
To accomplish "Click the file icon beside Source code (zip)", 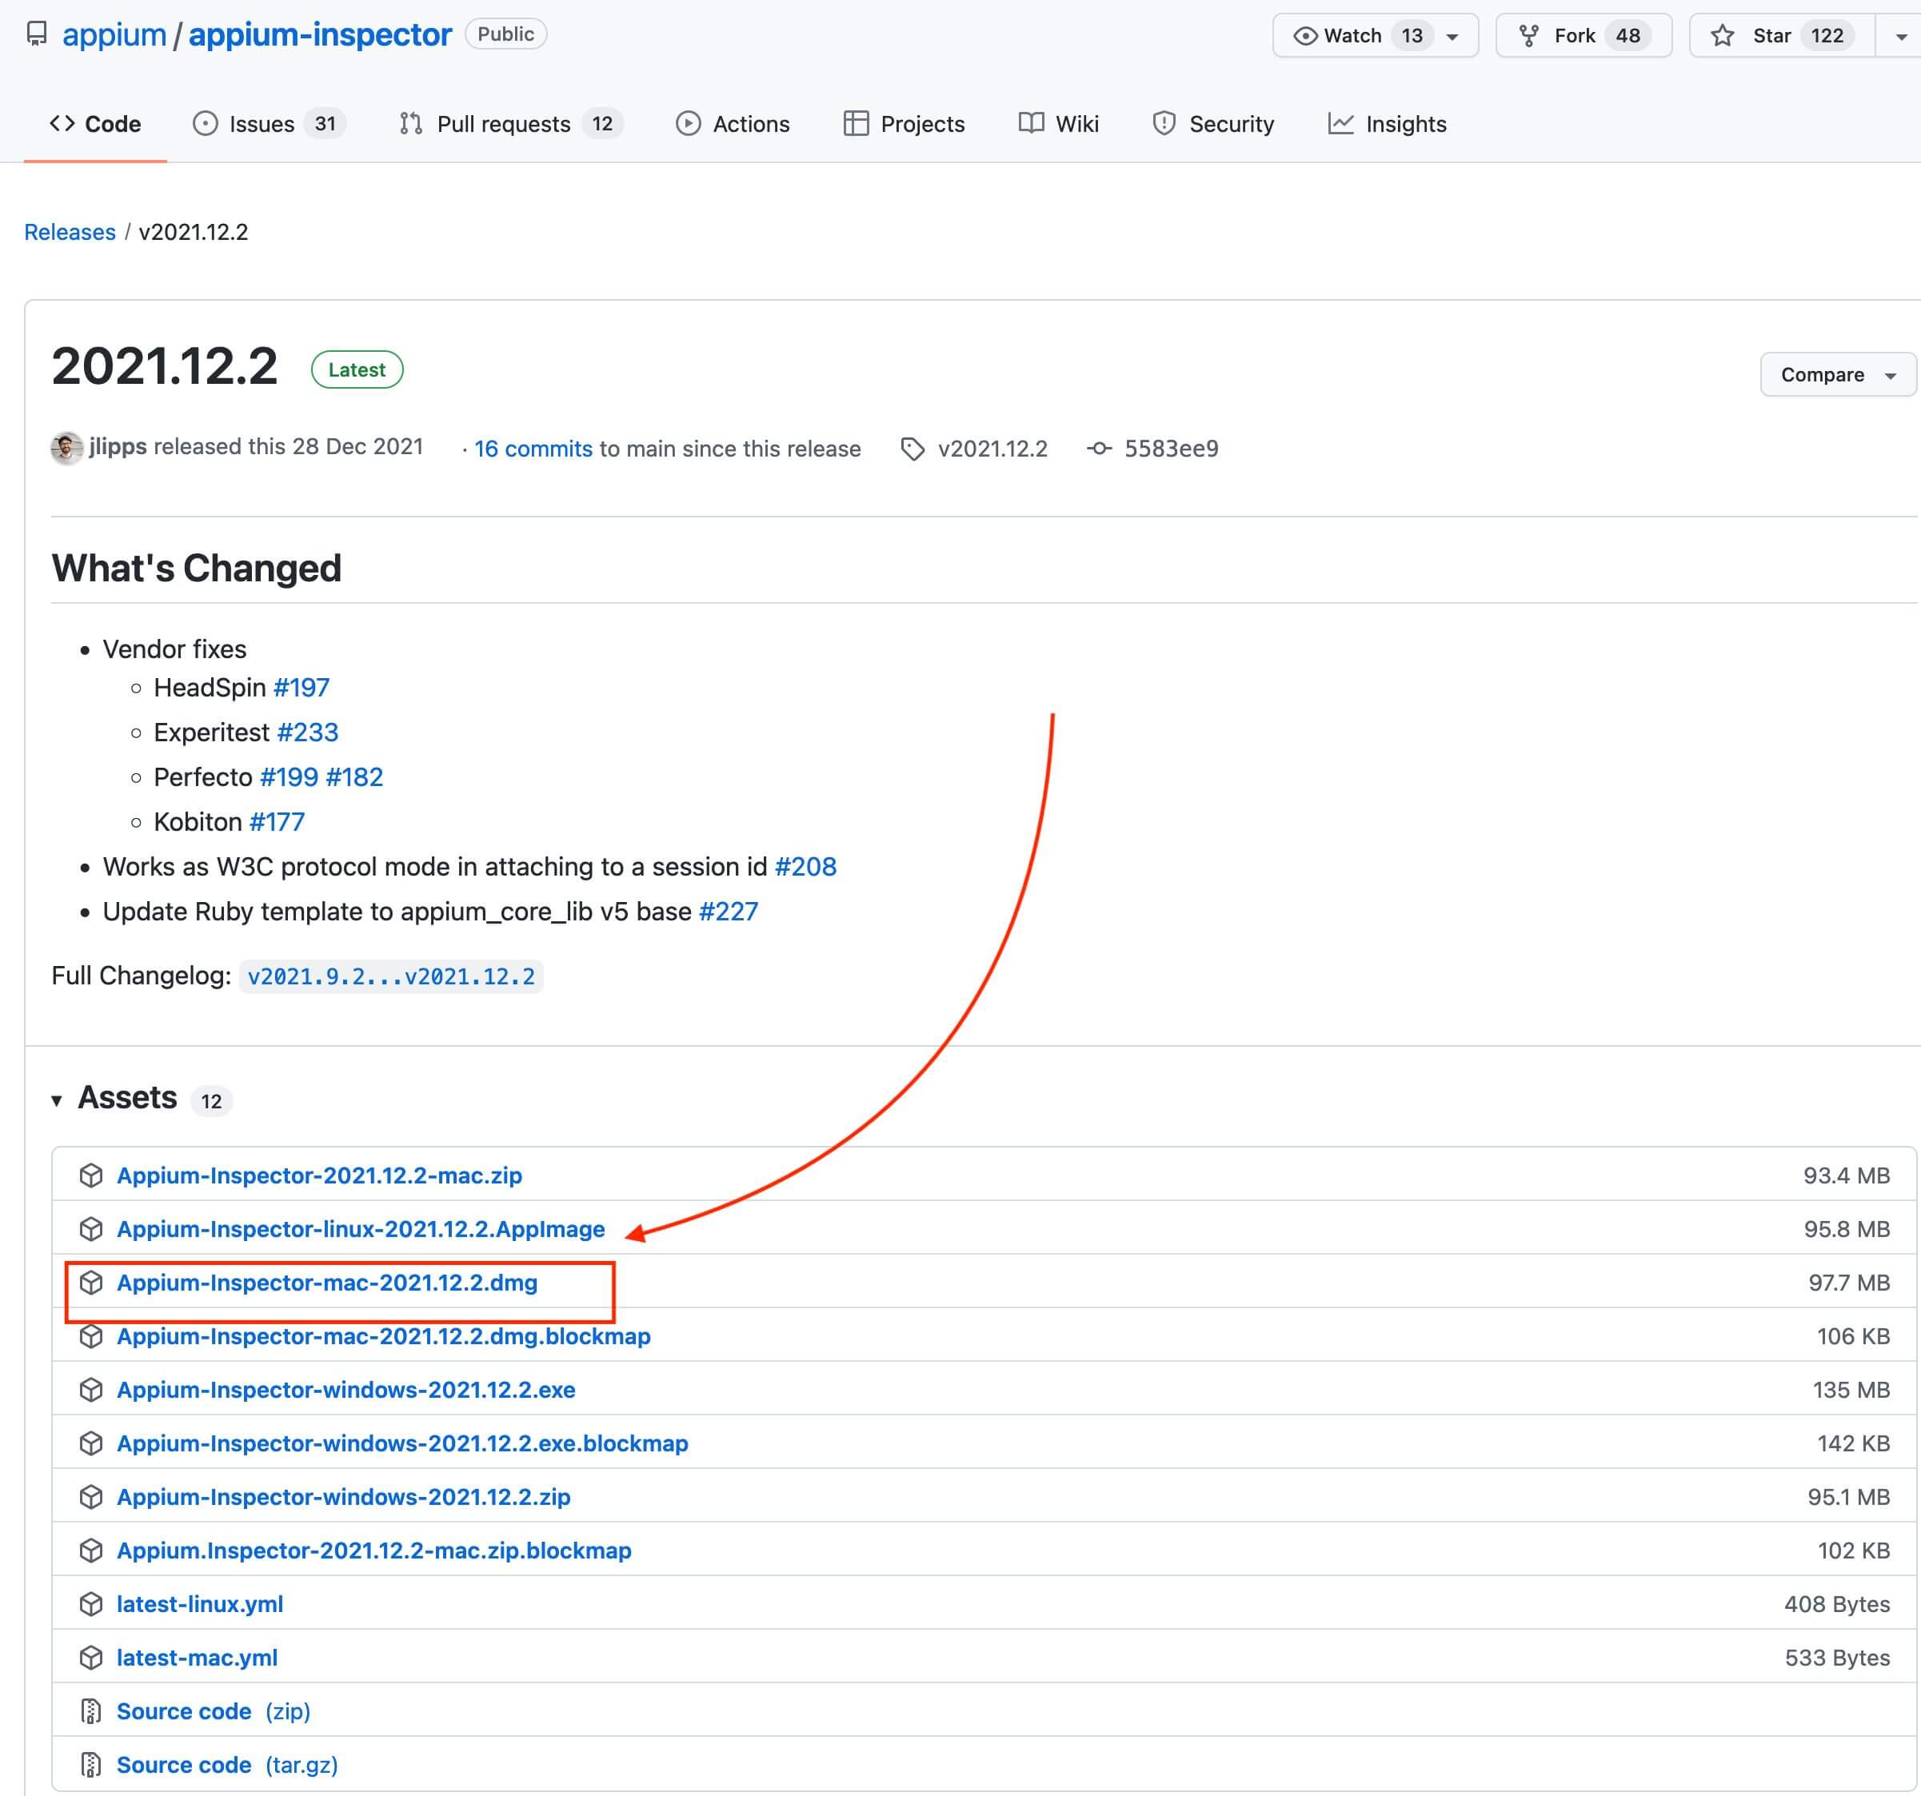I will point(92,1711).
